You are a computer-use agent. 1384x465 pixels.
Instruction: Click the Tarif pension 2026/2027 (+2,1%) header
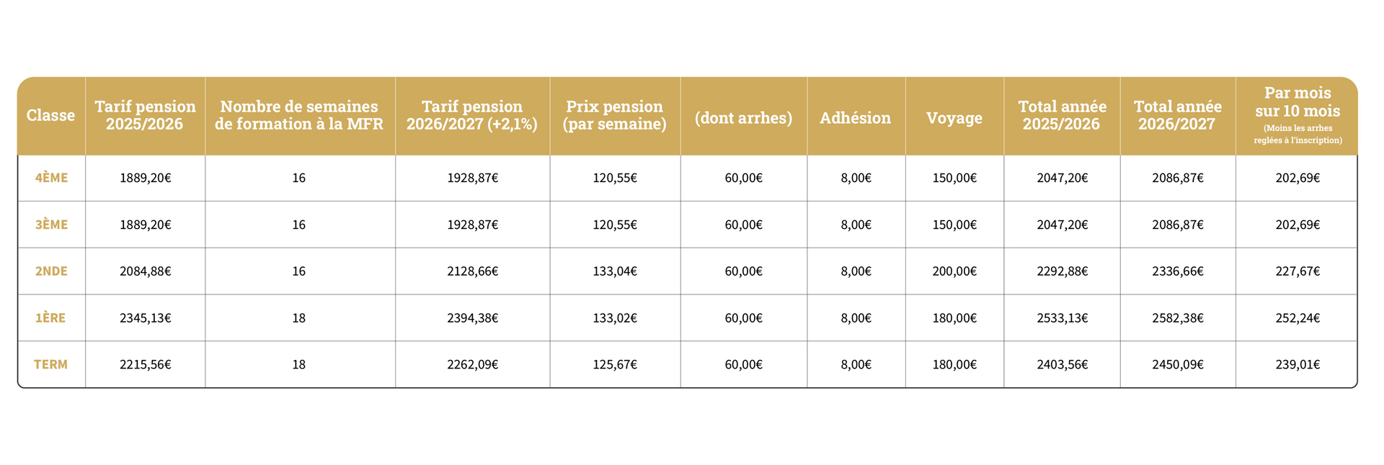tap(472, 115)
